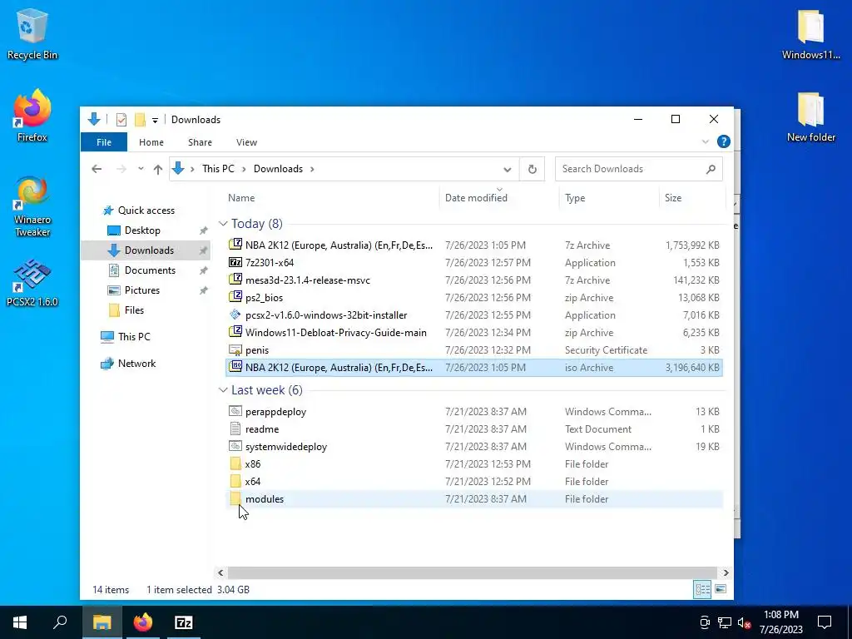
Task: Select the x86 folder
Action: point(473,464)
